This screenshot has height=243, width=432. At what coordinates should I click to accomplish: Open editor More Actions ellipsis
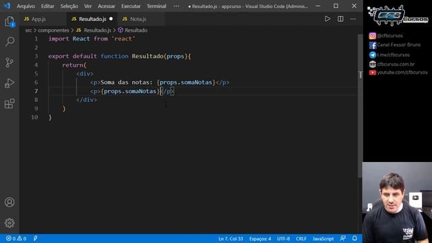click(353, 19)
